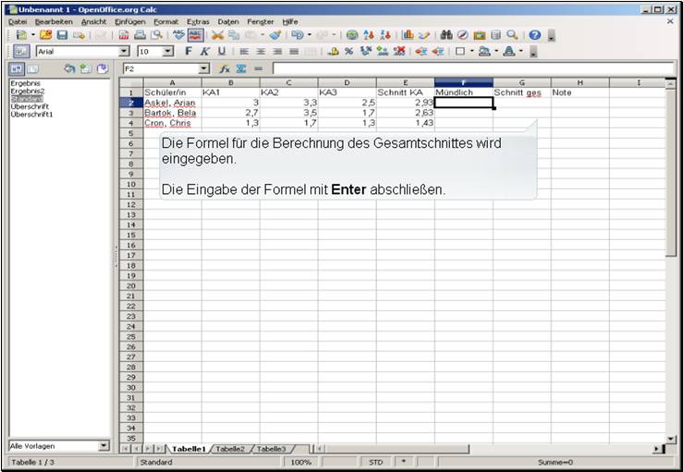This screenshot has width=683, height=472.
Task: Toggle Bold formatting
Action: click(189, 52)
